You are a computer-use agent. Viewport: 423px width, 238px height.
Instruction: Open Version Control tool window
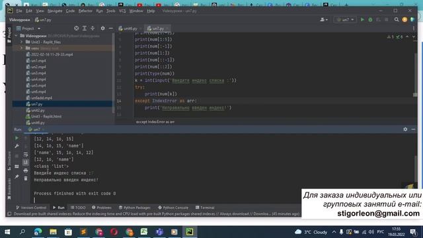tap(31, 208)
